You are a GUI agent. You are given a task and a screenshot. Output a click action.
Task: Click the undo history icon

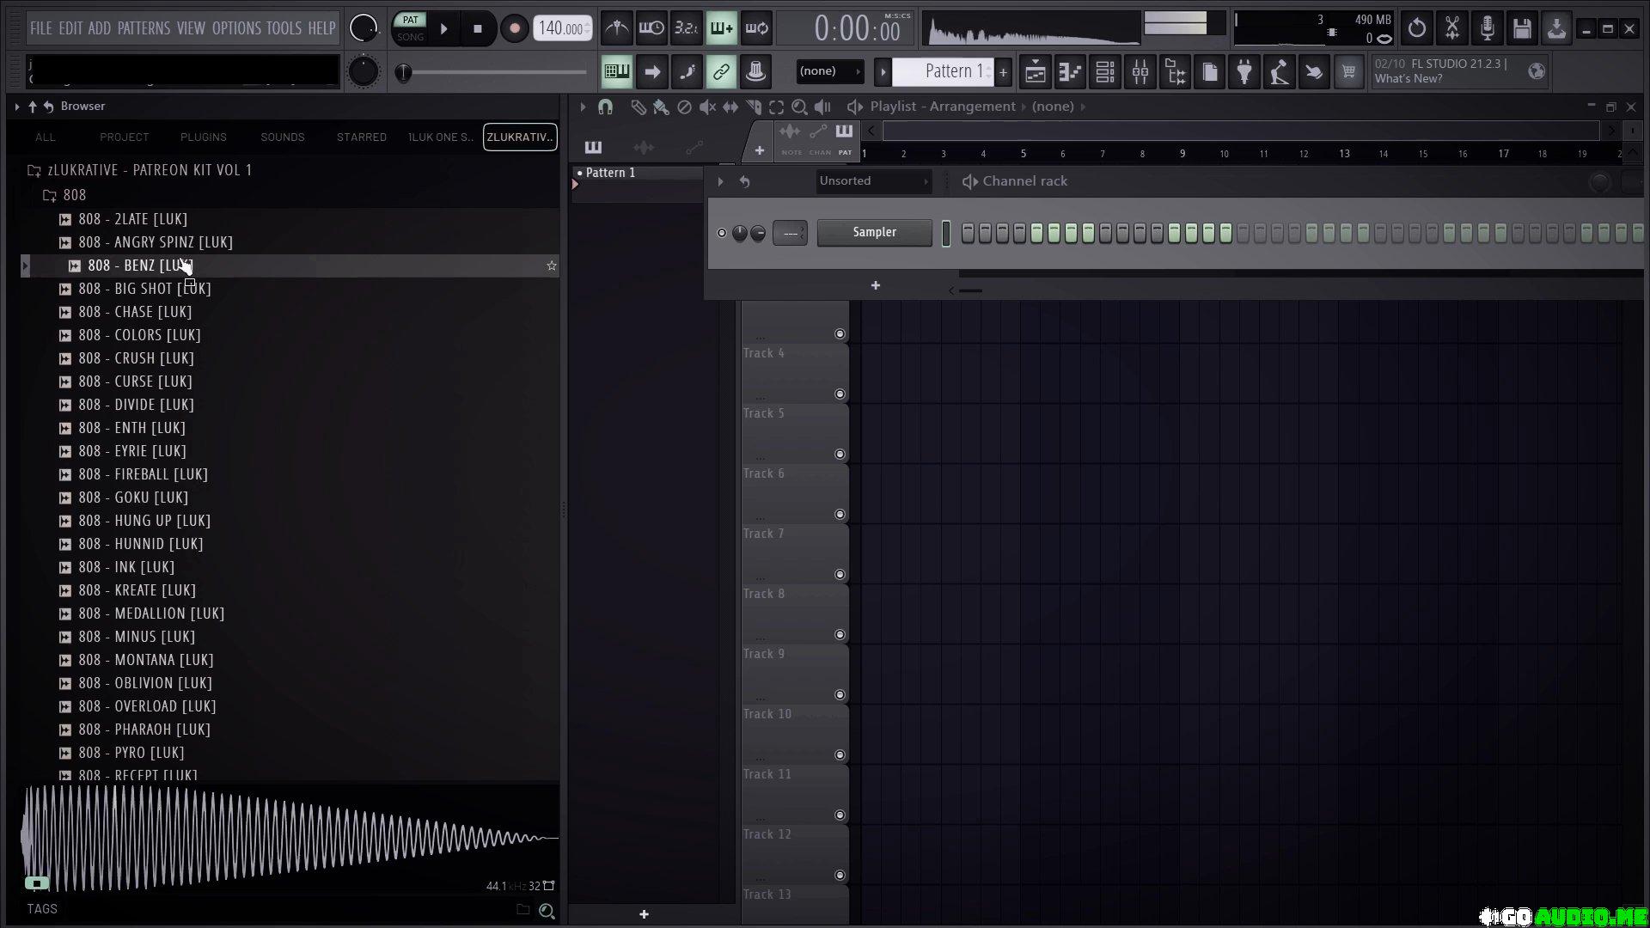[x=1417, y=28]
